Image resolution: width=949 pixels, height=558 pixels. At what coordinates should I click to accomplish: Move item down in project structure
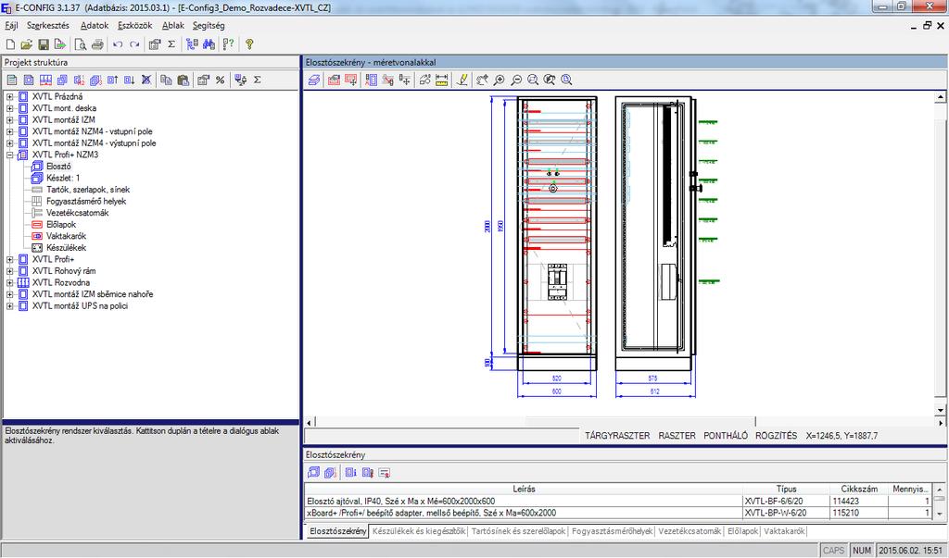click(x=129, y=80)
